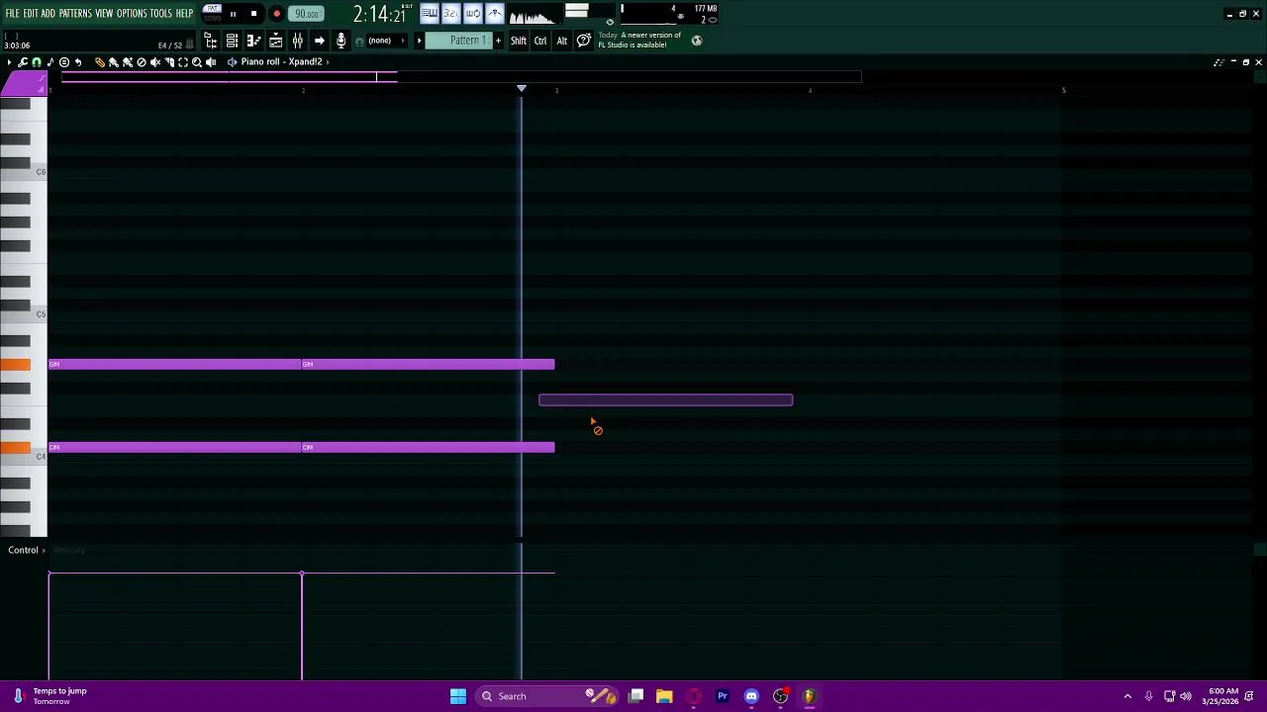Toggle the piano roll magnet snap icon
Screen dimensions: 1267x712
click(37, 62)
